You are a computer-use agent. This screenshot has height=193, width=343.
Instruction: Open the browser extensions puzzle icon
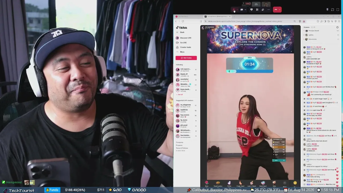(318, 21)
